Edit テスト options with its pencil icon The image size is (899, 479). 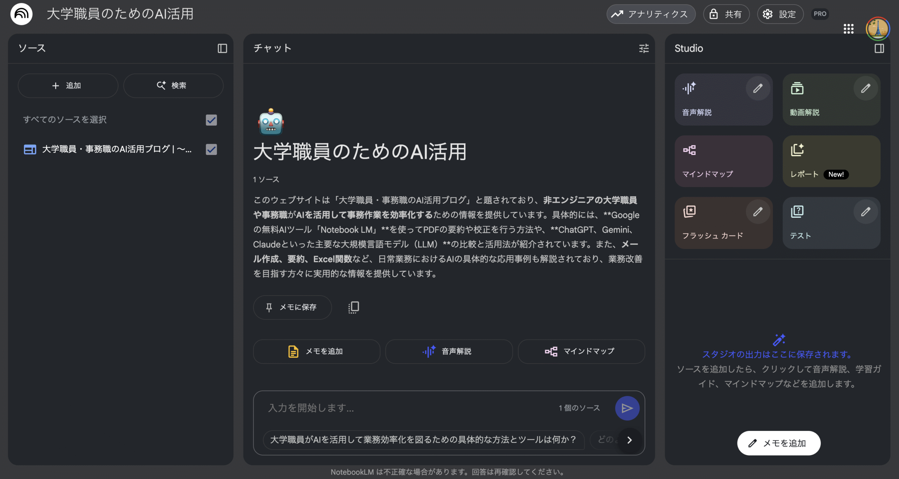tap(866, 212)
